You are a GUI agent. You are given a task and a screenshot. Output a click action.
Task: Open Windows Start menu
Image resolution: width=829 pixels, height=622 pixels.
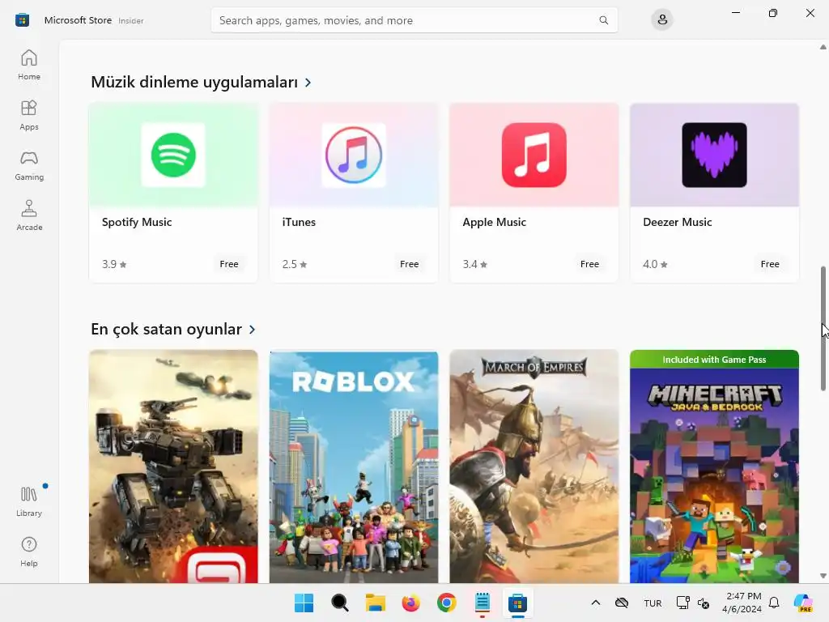pos(304,603)
